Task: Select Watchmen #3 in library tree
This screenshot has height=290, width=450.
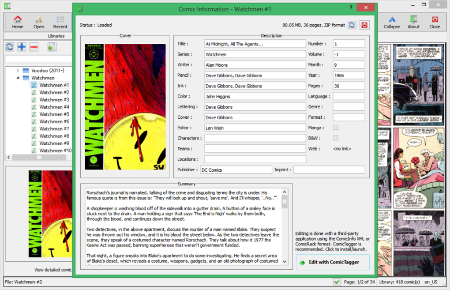Action: coord(54,100)
